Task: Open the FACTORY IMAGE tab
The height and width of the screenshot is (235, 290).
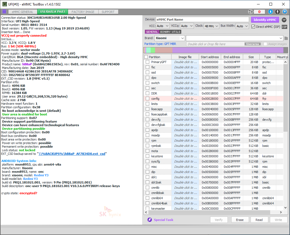Action: click(83, 12)
